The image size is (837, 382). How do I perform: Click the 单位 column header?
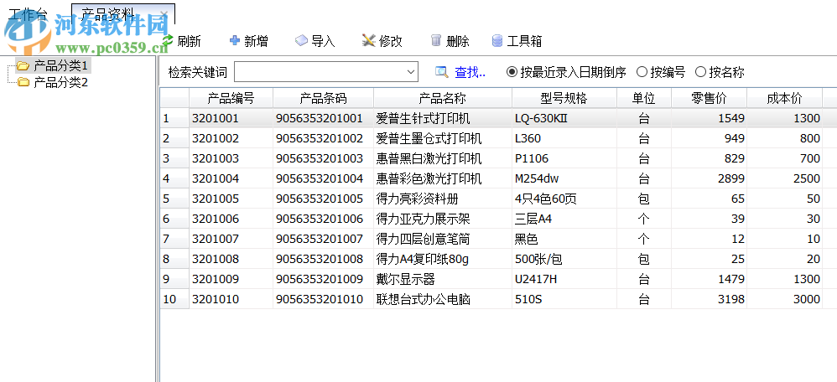(644, 98)
